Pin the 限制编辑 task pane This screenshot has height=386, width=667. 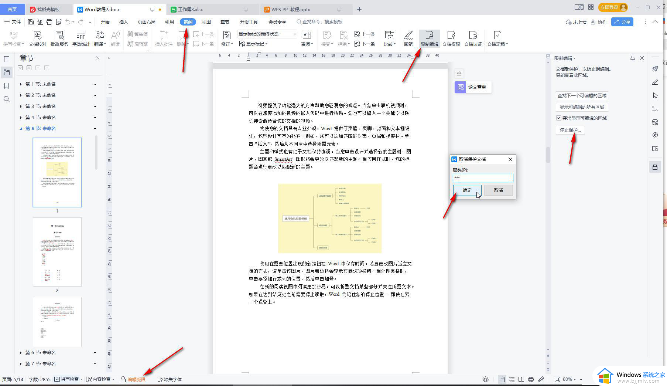coord(633,58)
